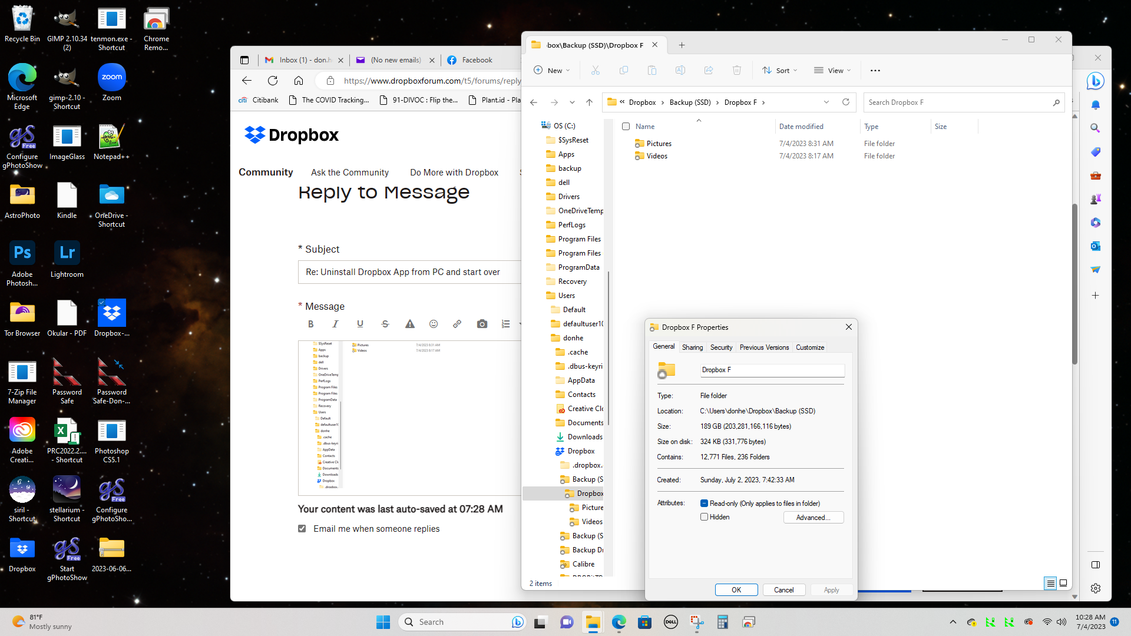Toggle Hidden attribute checkbox
This screenshot has width=1131, height=636.
[704, 517]
